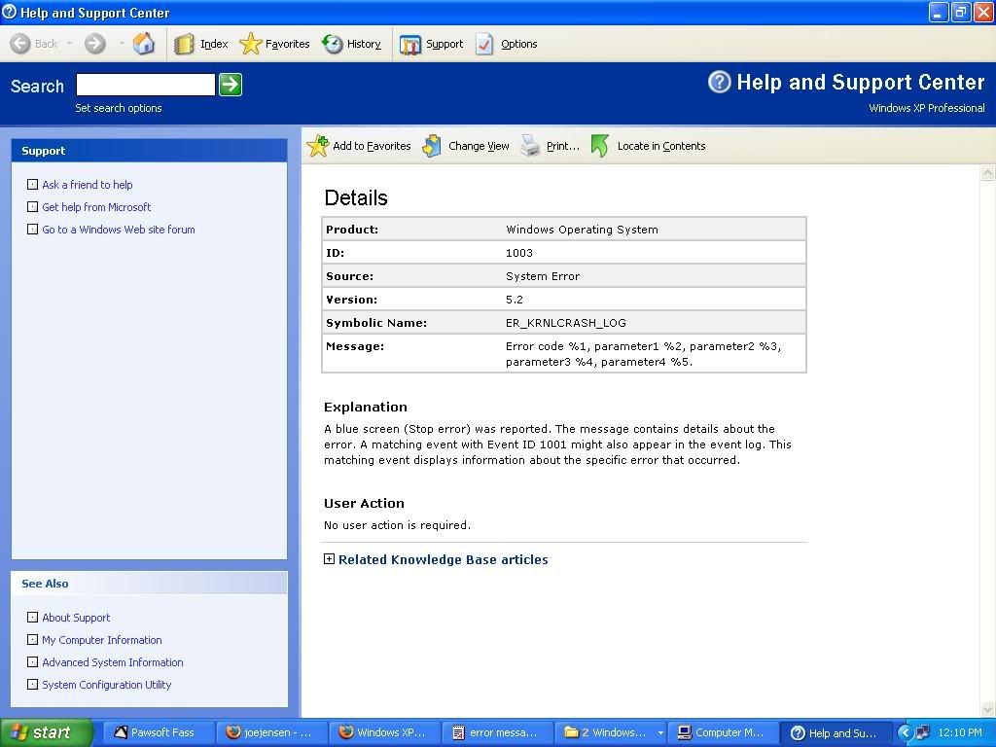Click Locate in Contents

600,146
